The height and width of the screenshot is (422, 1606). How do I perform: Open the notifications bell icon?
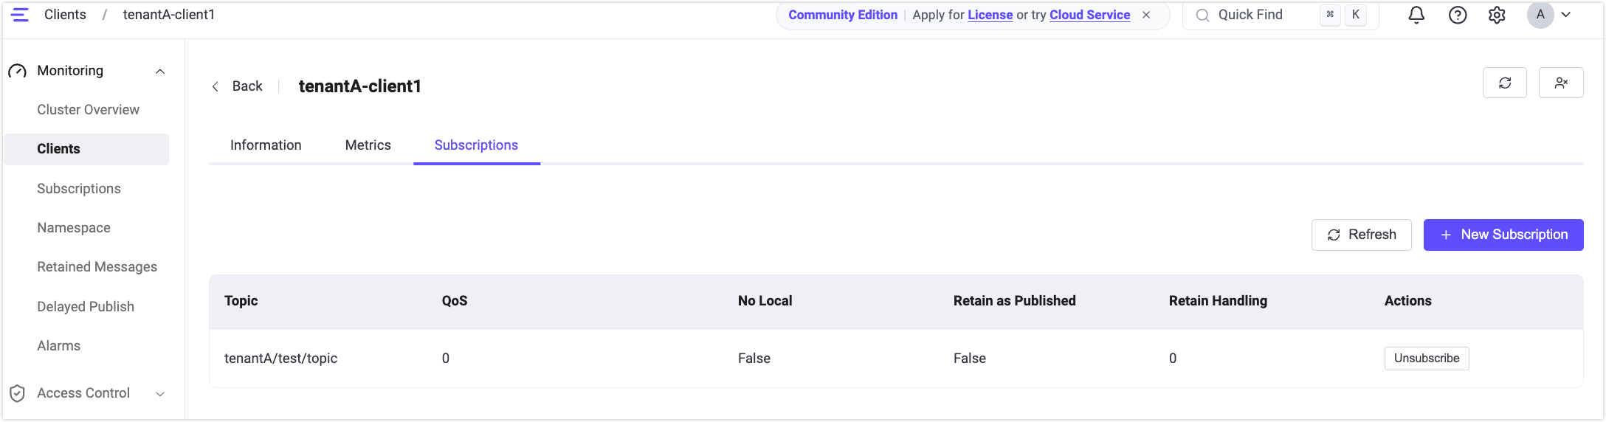[x=1416, y=15]
